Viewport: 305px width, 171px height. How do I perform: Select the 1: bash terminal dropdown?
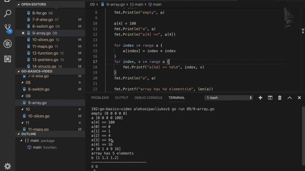pyautogui.click(x=229, y=98)
